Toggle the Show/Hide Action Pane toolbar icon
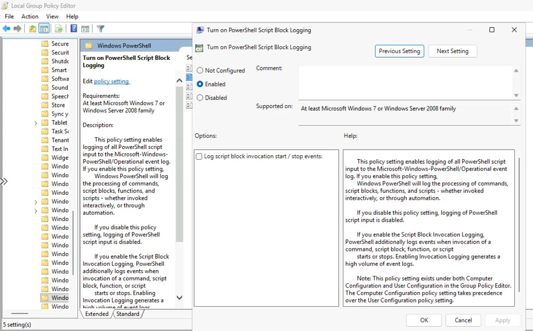 [85, 29]
